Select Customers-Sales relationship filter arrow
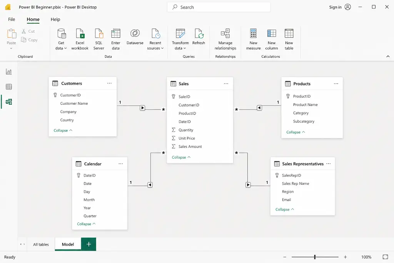This screenshot has height=263, width=394. tap(142, 108)
